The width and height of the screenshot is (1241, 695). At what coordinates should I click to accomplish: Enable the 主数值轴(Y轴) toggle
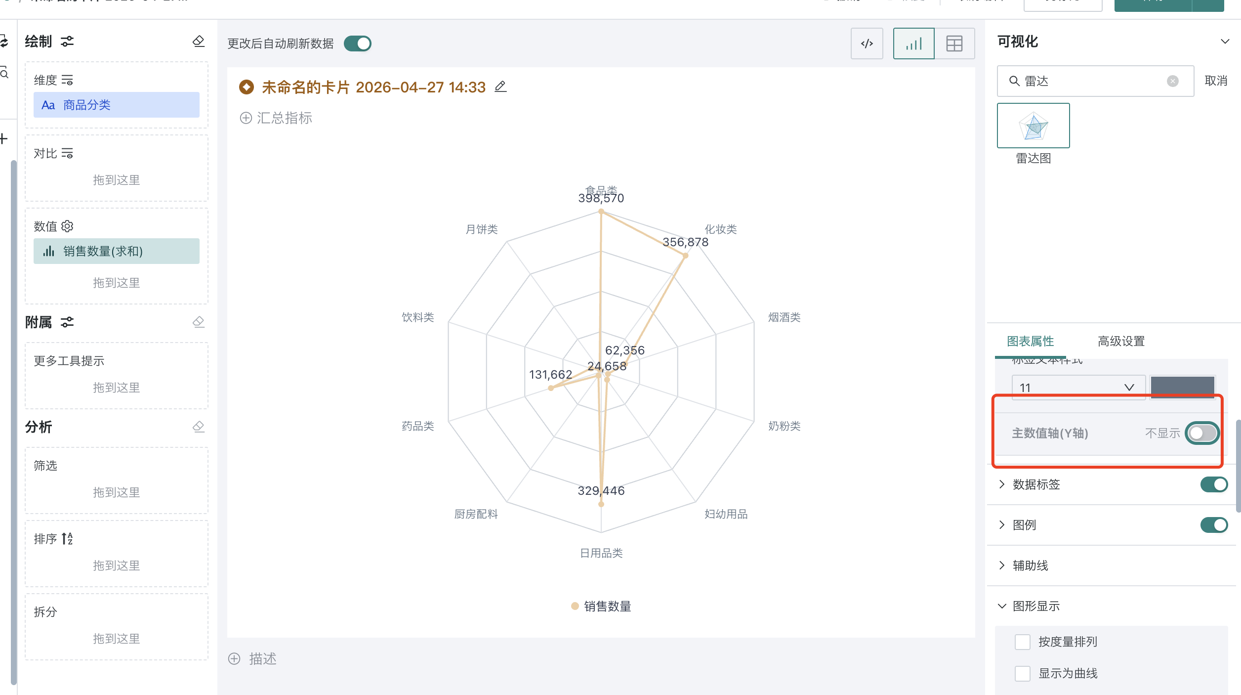point(1201,433)
